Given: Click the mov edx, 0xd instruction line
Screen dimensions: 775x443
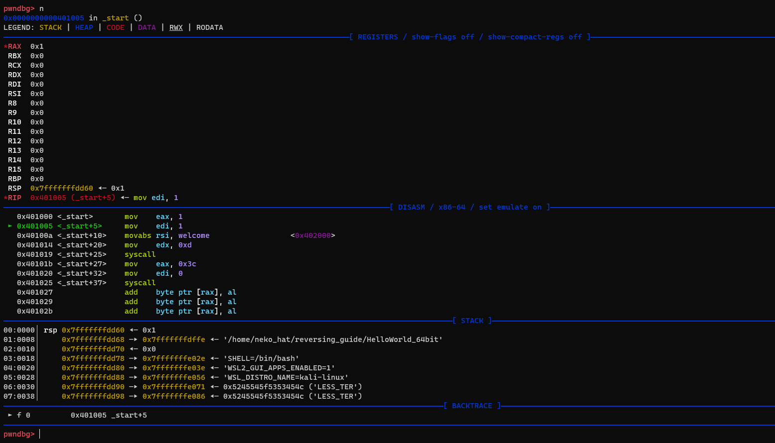Looking at the screenshot, I should 158,245.
